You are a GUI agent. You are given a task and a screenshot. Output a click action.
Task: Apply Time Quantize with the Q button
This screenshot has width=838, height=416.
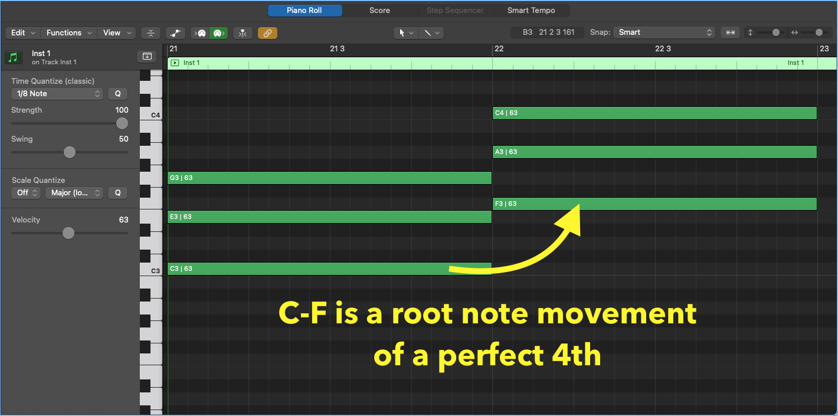pos(117,93)
